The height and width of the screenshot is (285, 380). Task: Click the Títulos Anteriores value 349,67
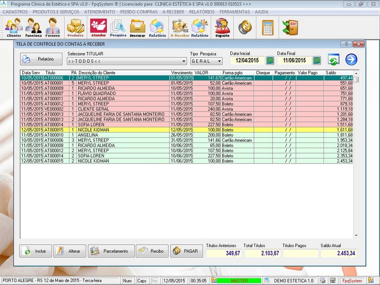(224, 253)
